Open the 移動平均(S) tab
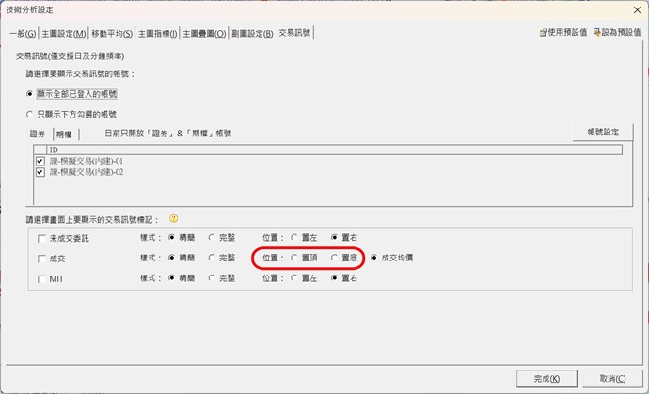This screenshot has height=394, width=649. pos(112,34)
